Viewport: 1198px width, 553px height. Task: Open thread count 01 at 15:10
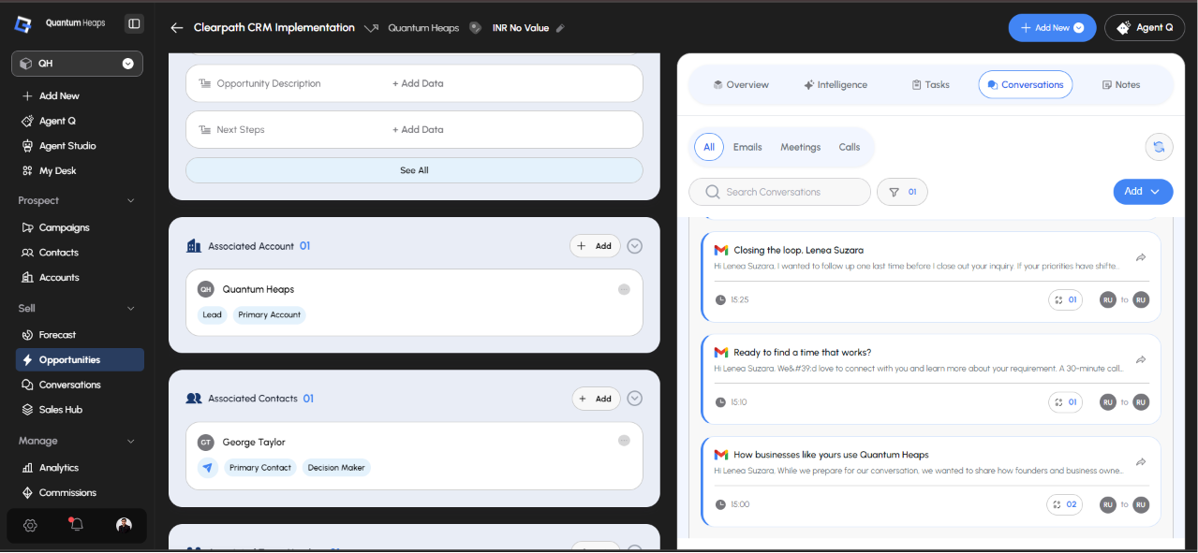coord(1065,402)
